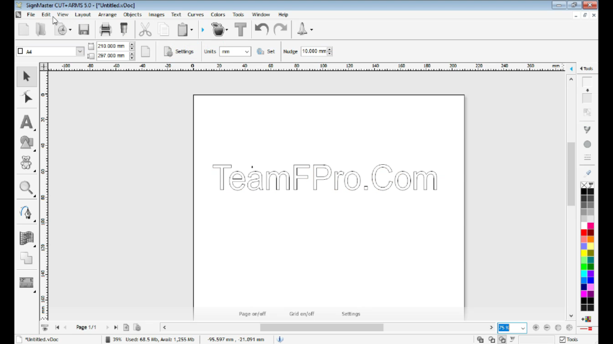Expand the A4 page size dropdown
The width and height of the screenshot is (613, 344).
(80, 51)
